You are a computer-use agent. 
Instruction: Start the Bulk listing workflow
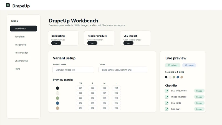tap(56, 43)
